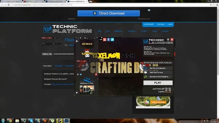
Task: Open Steam from the taskbar
Action: tap(59, 121)
